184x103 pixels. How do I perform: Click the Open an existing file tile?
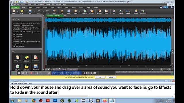27,58
